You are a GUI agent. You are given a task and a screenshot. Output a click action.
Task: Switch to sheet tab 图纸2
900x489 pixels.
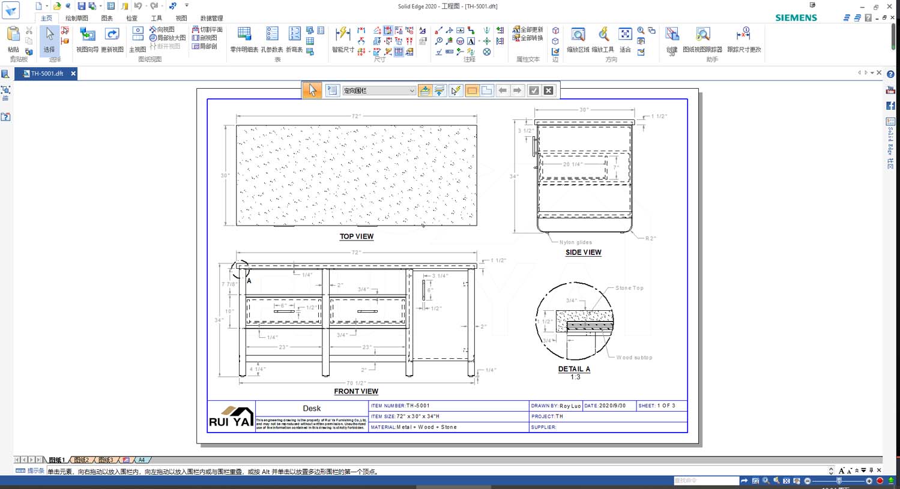(82, 460)
